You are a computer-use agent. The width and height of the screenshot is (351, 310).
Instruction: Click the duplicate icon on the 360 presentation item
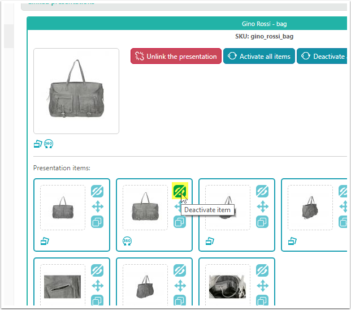point(180,222)
